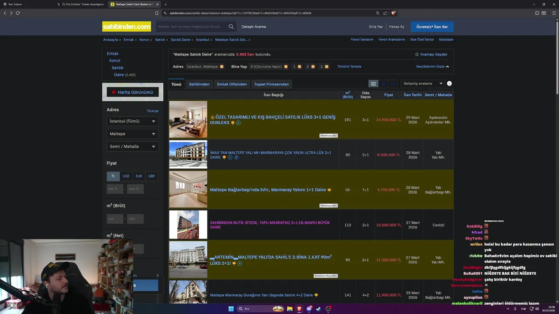
Task: Select the classic table view icon
Action: pyautogui.click(x=373, y=84)
